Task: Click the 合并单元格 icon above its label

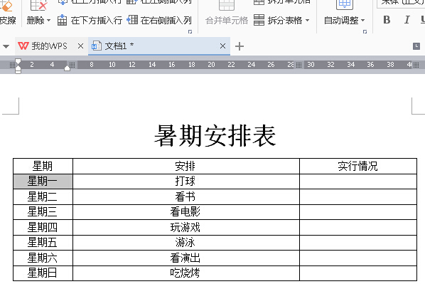Action: point(227,5)
